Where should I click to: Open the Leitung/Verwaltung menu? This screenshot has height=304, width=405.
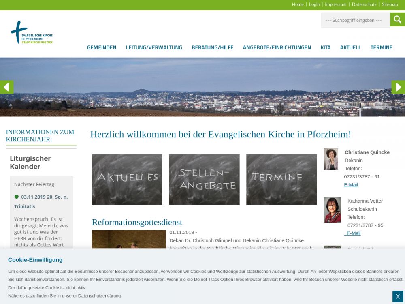tap(154, 47)
